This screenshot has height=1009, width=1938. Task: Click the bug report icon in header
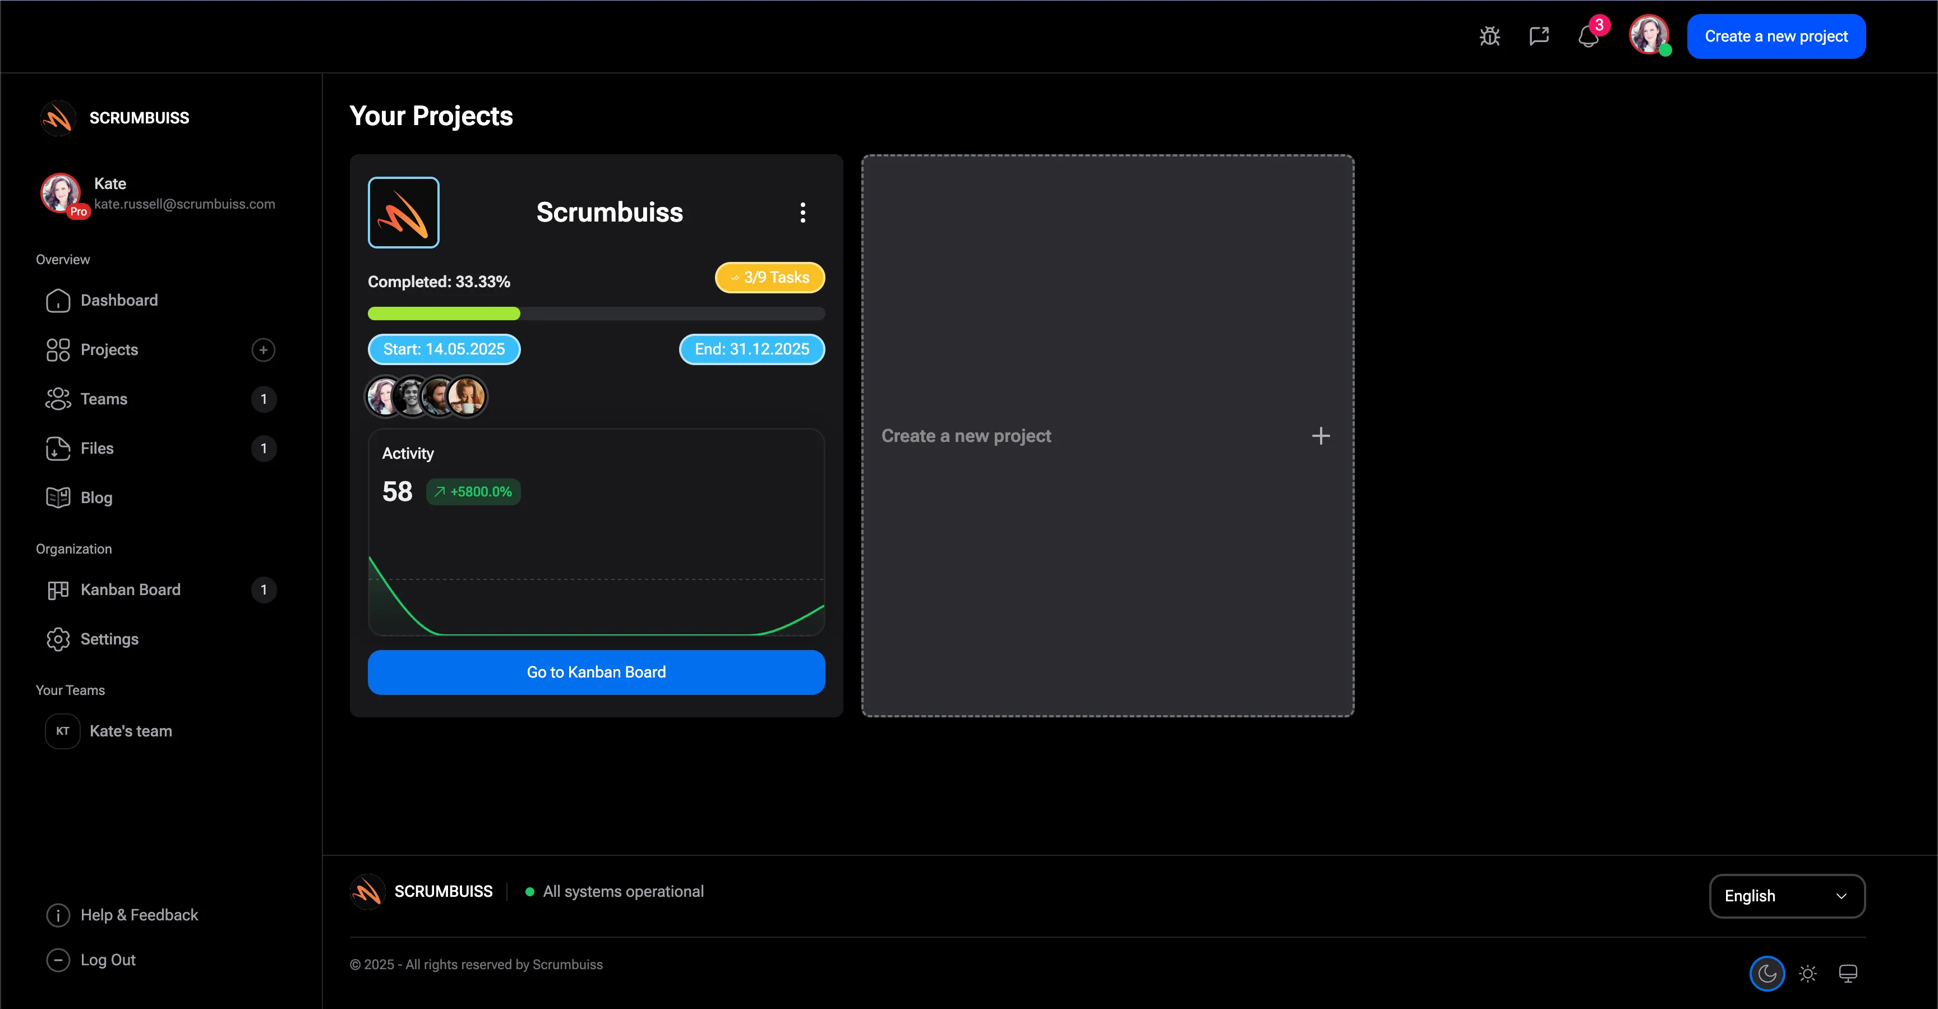(1489, 36)
